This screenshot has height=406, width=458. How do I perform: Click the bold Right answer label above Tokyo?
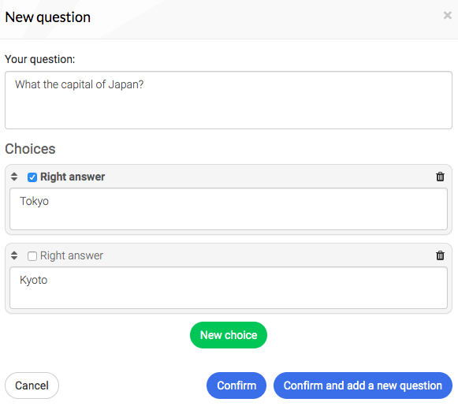coord(73,177)
